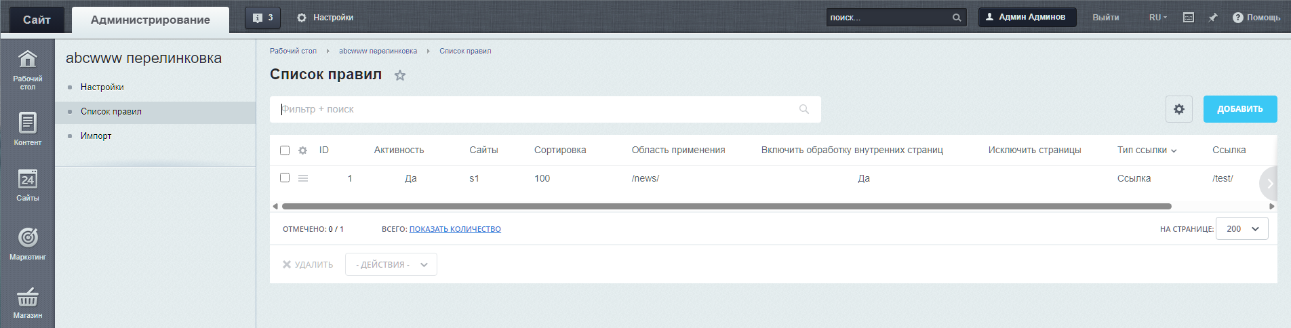Screen dimensions: 1291x328
Task: Click the horizontal table scrollbar
Action: point(726,206)
